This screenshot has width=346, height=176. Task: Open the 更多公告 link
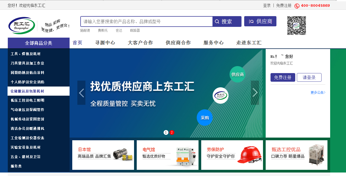pyautogui.click(x=318, y=92)
